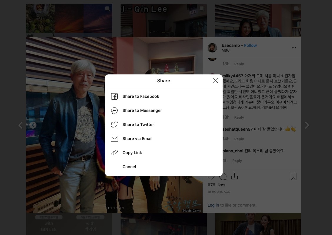The width and height of the screenshot is (332, 235).
Task: Go to previous post with left chevron
Action: (x=20, y=125)
